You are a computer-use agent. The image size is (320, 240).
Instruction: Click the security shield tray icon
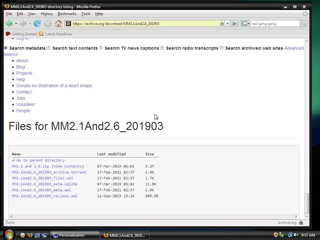[276, 235]
